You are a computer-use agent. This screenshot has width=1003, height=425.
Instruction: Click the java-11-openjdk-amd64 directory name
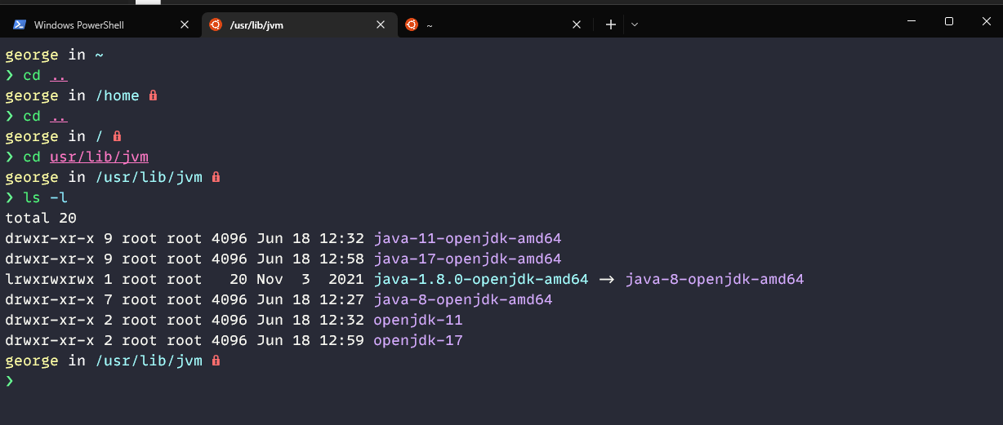[x=467, y=238]
